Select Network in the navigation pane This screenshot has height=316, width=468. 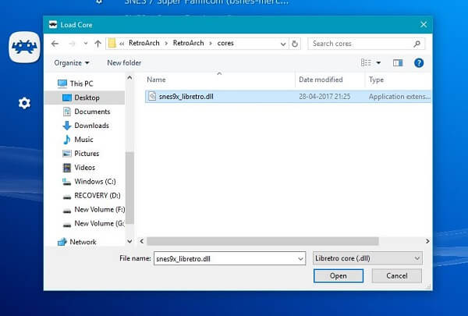83,242
